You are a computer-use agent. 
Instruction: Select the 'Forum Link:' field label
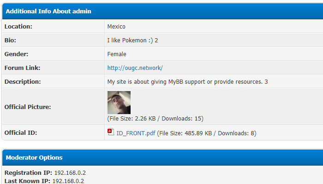(23, 68)
